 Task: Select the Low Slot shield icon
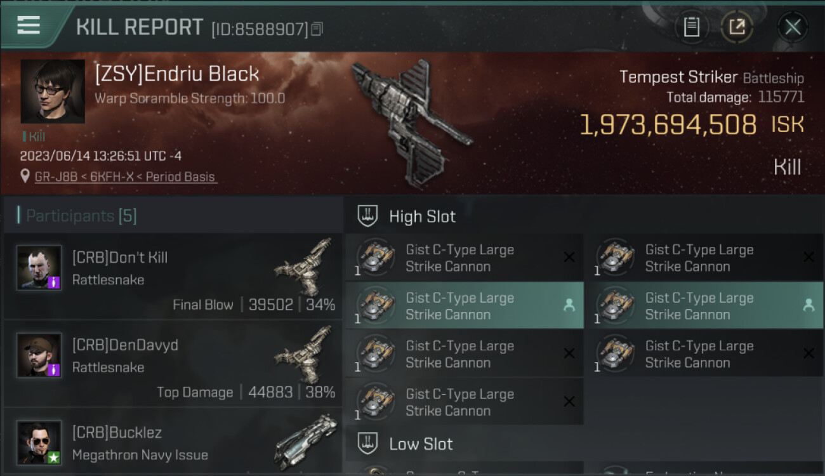pyautogui.click(x=368, y=443)
